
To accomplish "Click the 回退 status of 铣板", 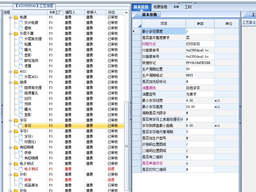I will [111, 180].
